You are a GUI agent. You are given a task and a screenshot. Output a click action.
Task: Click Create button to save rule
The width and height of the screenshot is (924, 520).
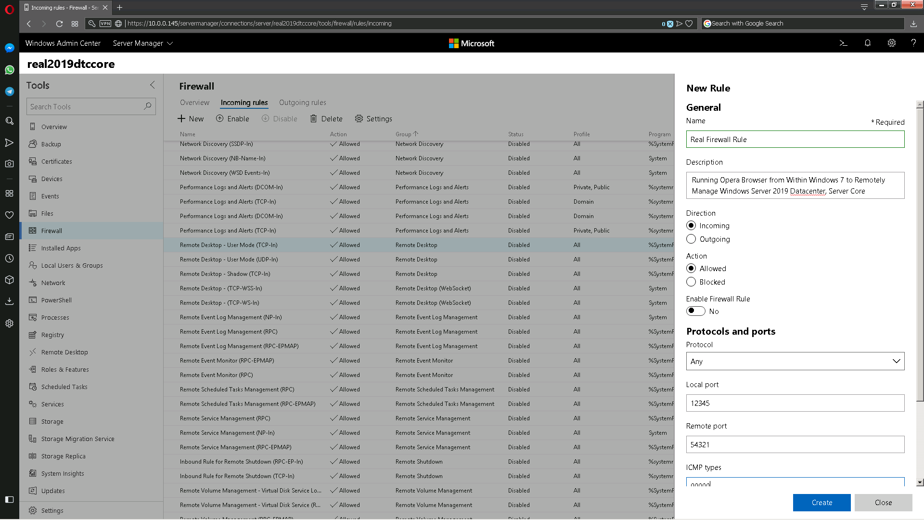[822, 502]
